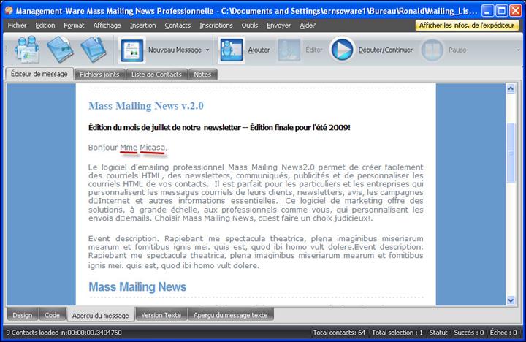Click Afficher les infos. de l'expéditeur
Image resolution: width=526 pixels, height=342 pixels.
pos(467,25)
